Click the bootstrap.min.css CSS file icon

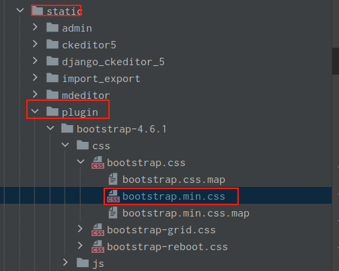113,196
